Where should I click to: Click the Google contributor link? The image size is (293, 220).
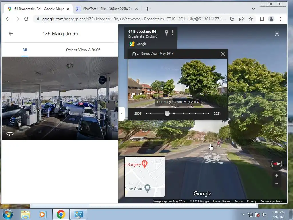point(141,44)
